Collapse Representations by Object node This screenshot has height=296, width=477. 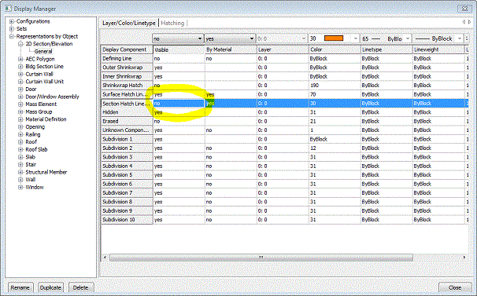click(12, 36)
